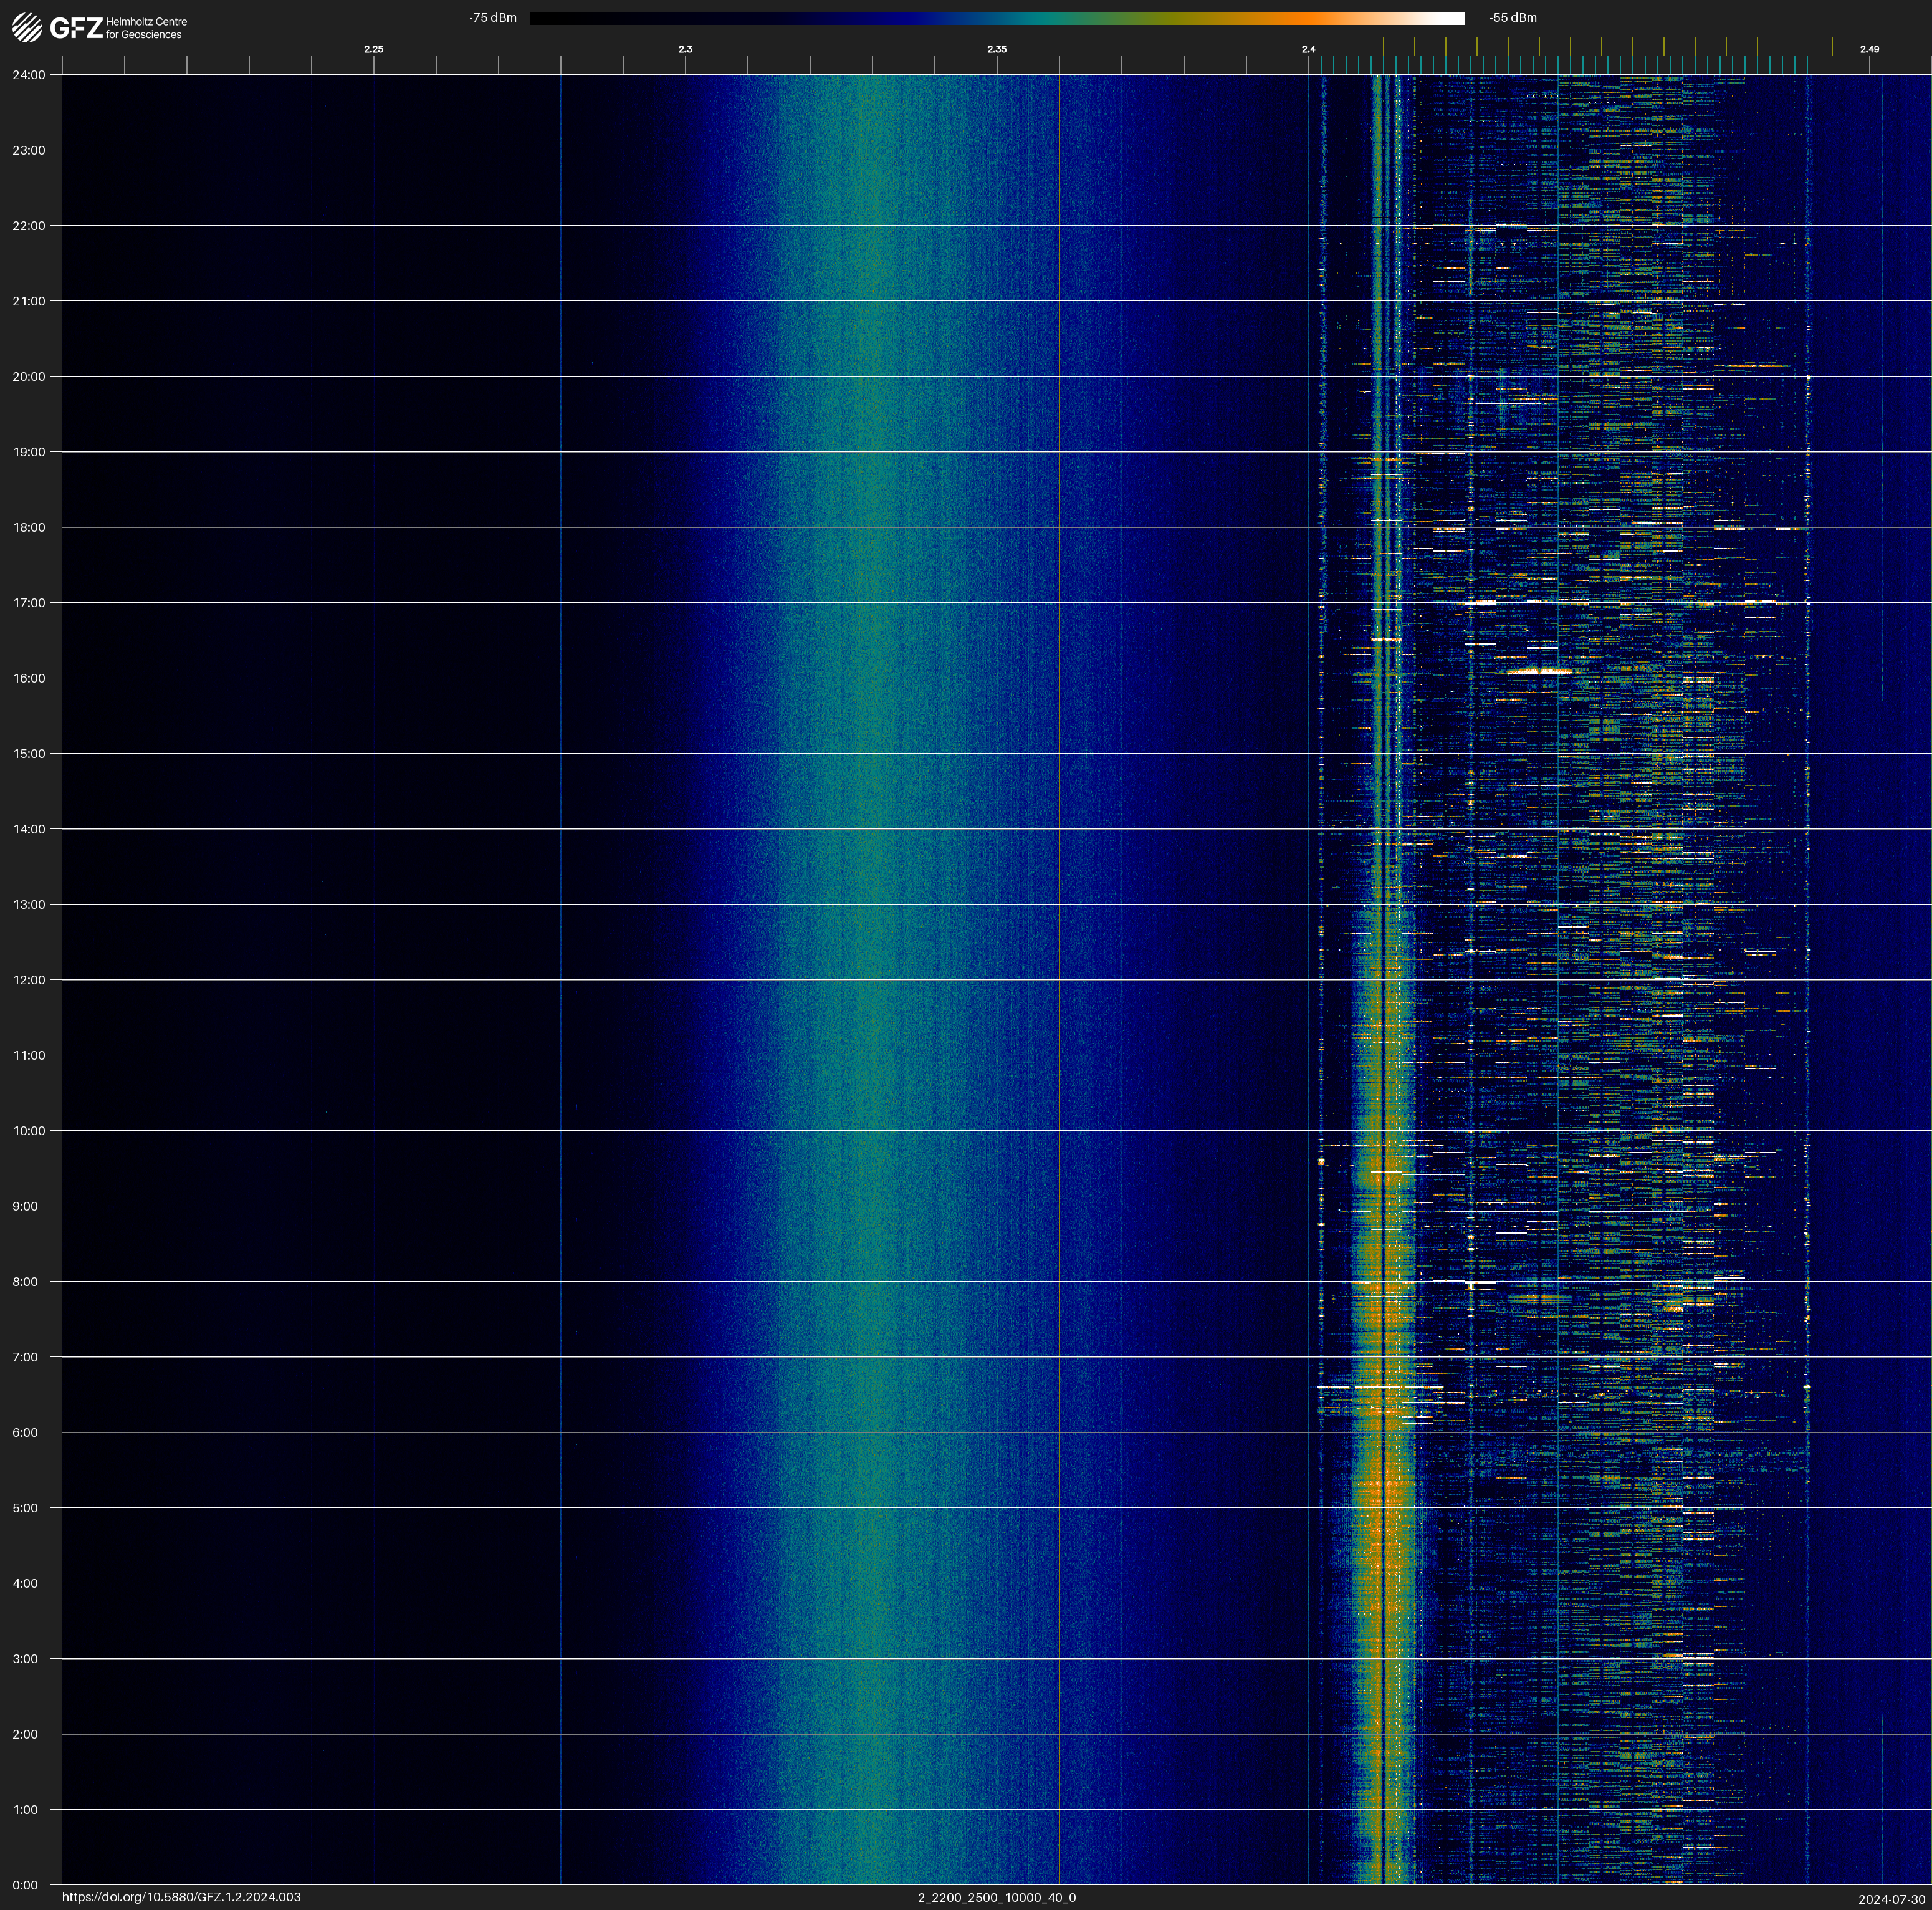
Task: Select the 2.3 frequency axis label
Action: coord(685,49)
